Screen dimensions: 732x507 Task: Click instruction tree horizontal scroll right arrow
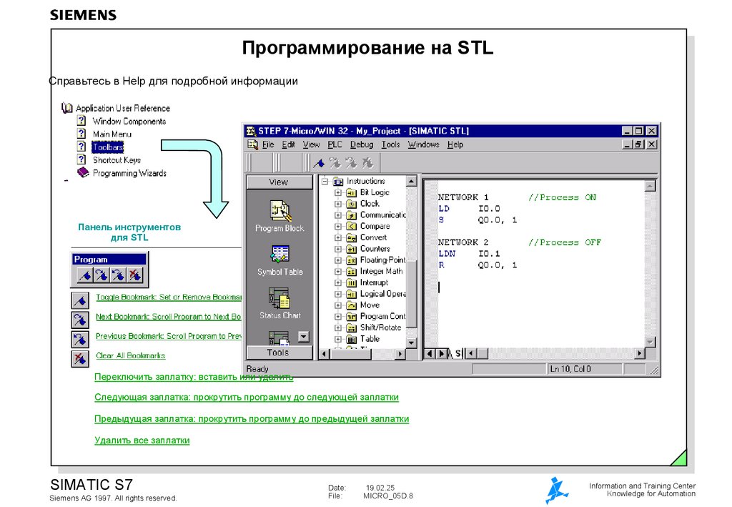[400, 355]
